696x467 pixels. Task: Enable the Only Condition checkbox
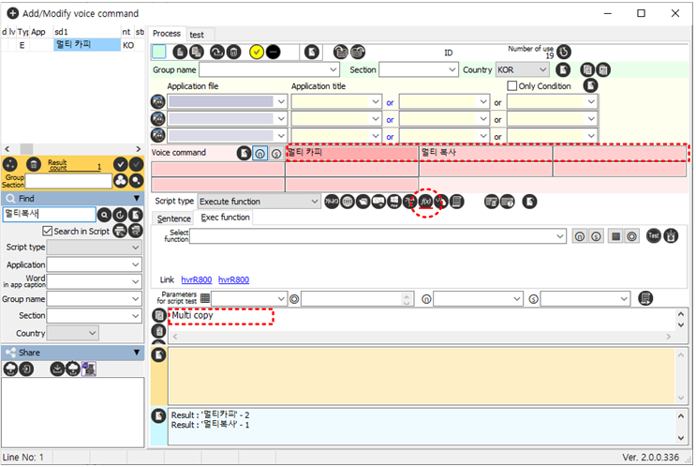(x=512, y=85)
